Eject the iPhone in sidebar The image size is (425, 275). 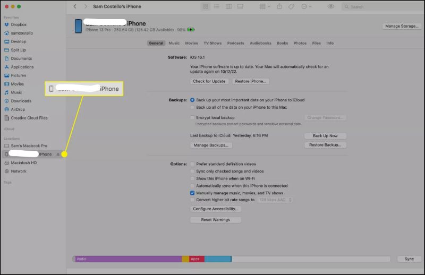tap(58, 154)
